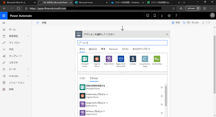
Task: Select the airSlate connector icon
Action: pos(133,59)
